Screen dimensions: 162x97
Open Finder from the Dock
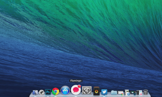(35, 92)
